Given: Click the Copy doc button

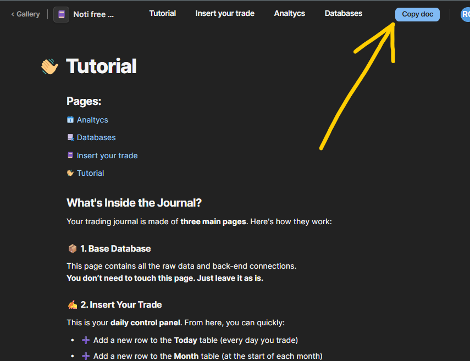Looking at the screenshot, I should coord(417,14).
